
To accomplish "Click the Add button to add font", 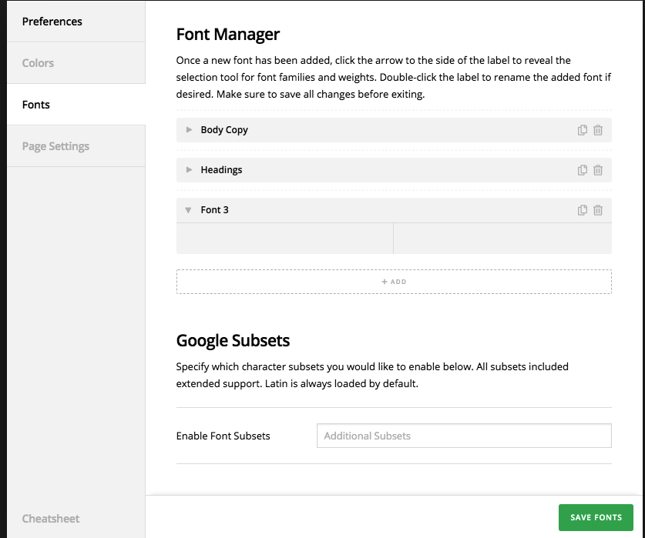I will (x=394, y=282).
